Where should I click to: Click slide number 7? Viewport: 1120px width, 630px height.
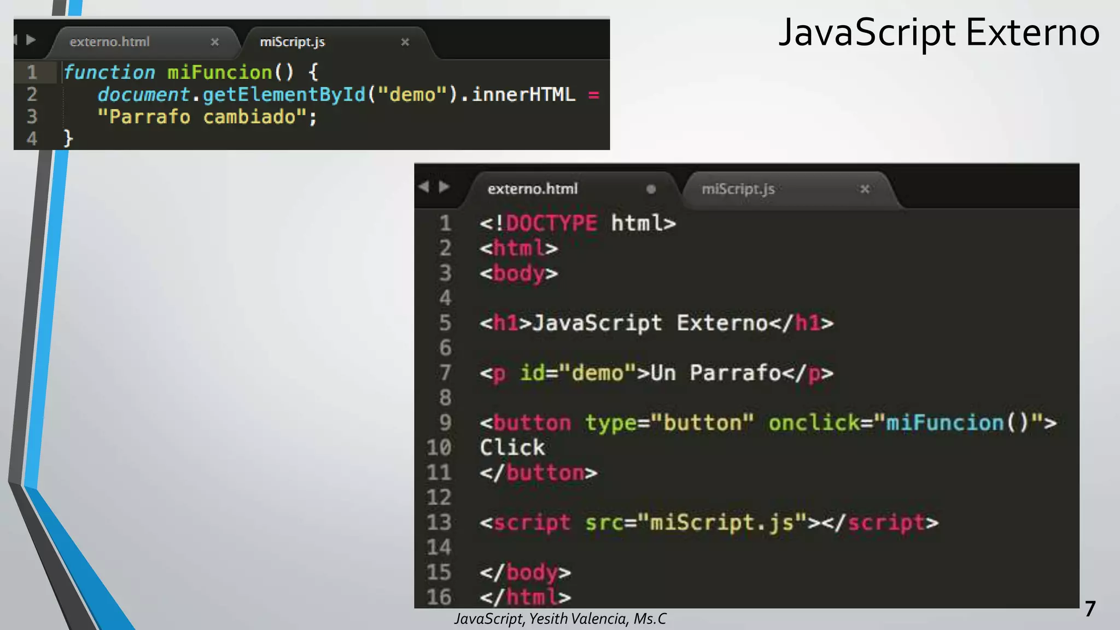pos(1090,609)
